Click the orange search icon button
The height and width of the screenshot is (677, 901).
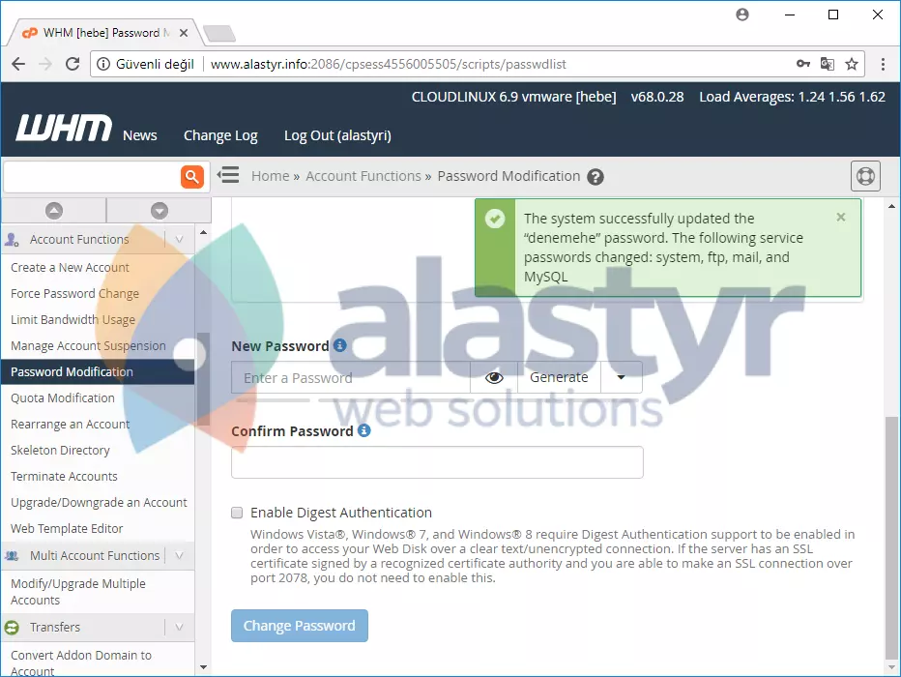(x=192, y=176)
